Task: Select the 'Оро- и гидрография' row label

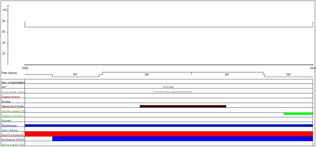Action: (13, 83)
